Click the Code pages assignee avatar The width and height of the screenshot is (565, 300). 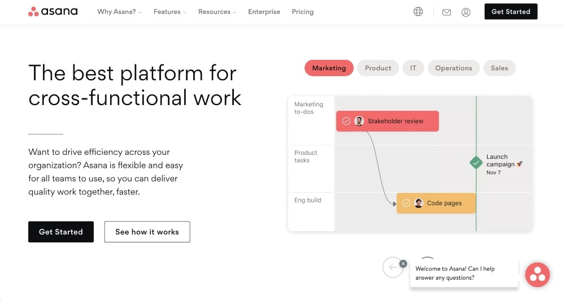point(418,203)
